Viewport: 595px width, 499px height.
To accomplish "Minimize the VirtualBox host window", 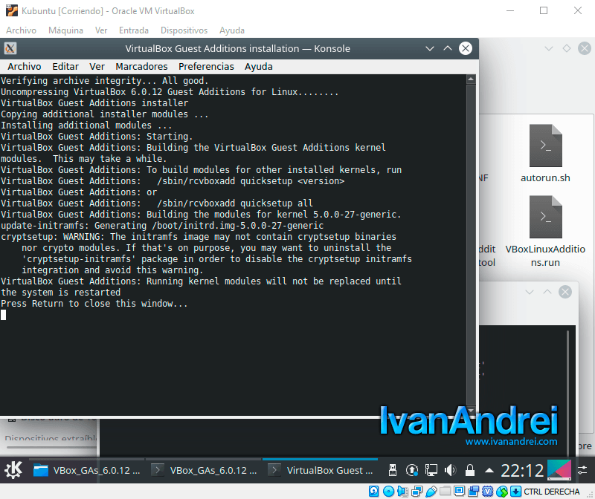I will pyautogui.click(x=510, y=10).
